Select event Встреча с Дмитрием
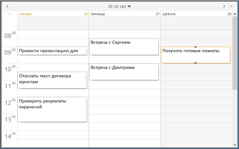239x149 pixels. coord(124,72)
